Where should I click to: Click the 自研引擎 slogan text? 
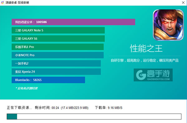click(x=145, y=60)
